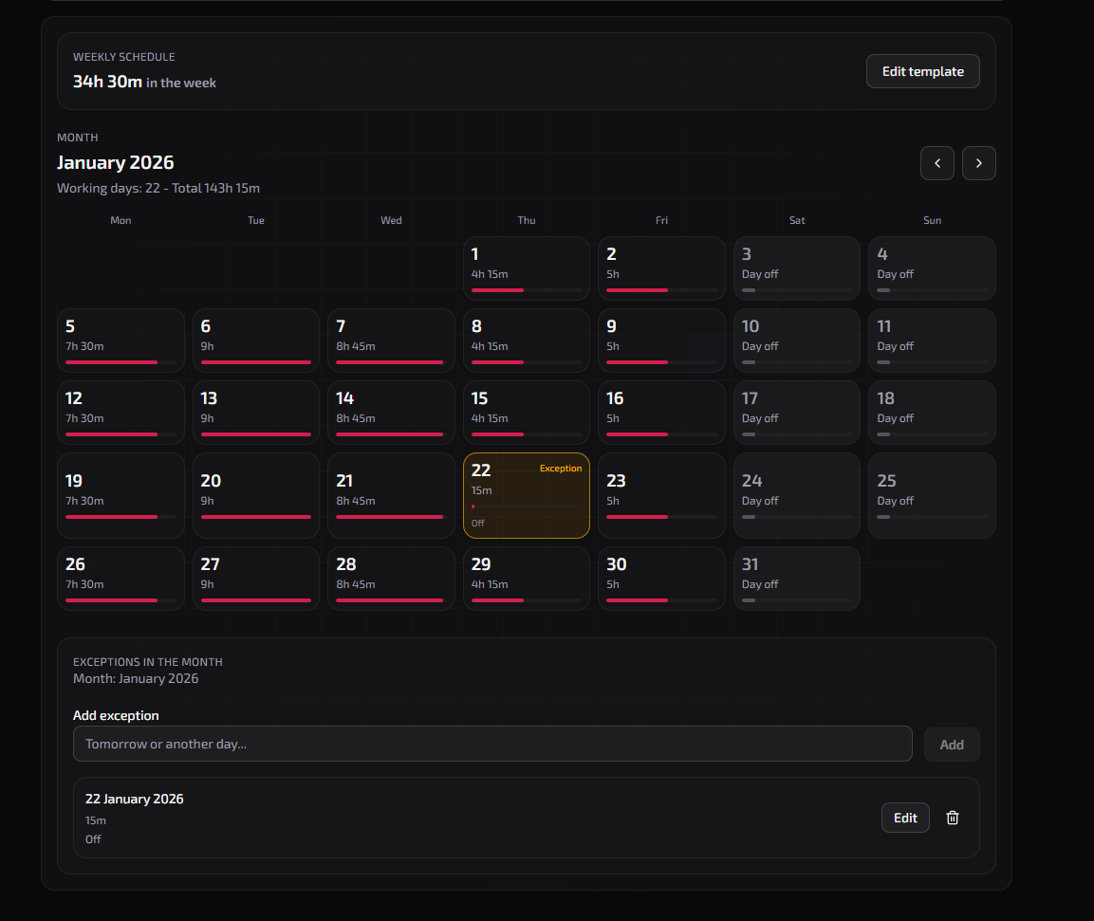Click the 'Sun' weekday header

pyautogui.click(x=932, y=220)
